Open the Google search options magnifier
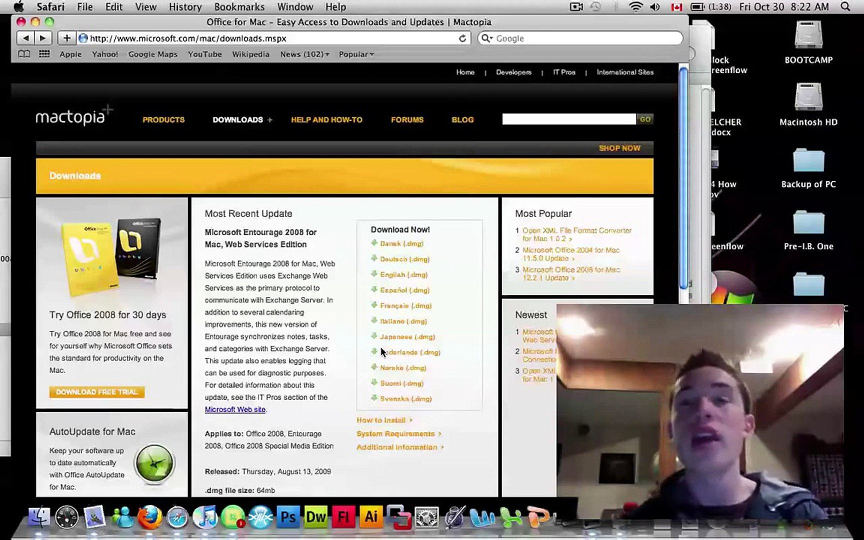This screenshot has width=864, height=540. 486,38
